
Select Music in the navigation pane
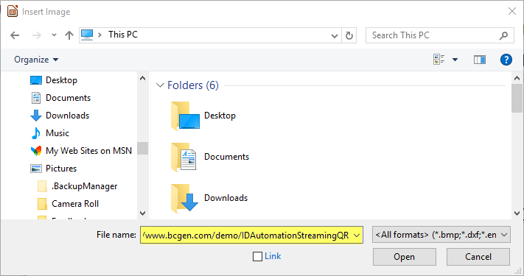(57, 133)
